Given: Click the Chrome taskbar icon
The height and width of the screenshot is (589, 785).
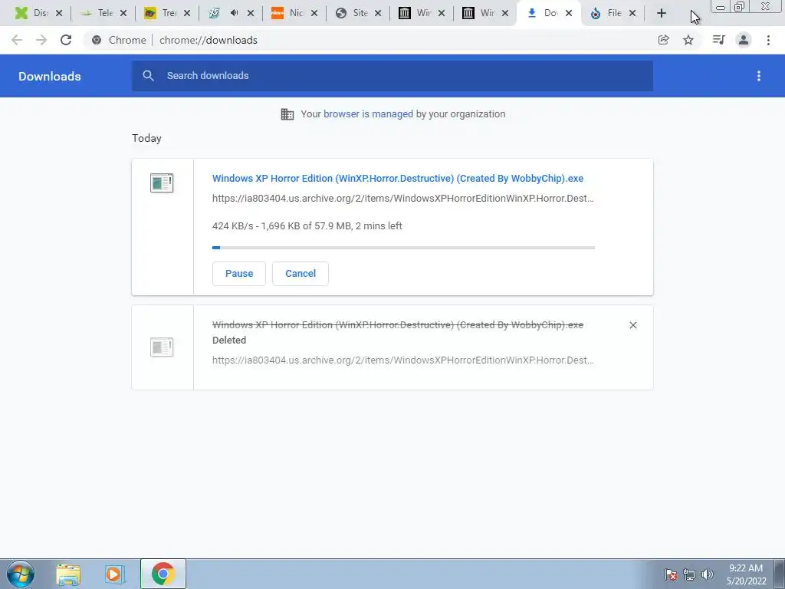Looking at the screenshot, I should [163, 574].
